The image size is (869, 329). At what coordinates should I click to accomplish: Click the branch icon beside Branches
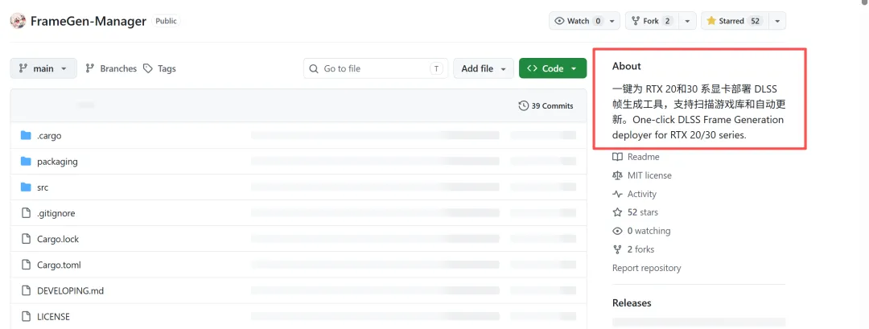coord(90,68)
